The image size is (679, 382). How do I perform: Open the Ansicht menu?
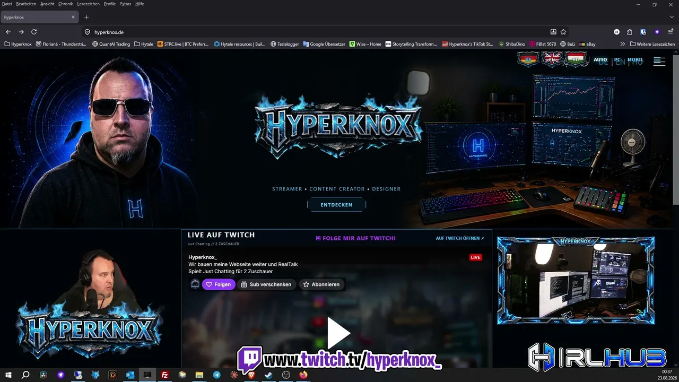(47, 4)
